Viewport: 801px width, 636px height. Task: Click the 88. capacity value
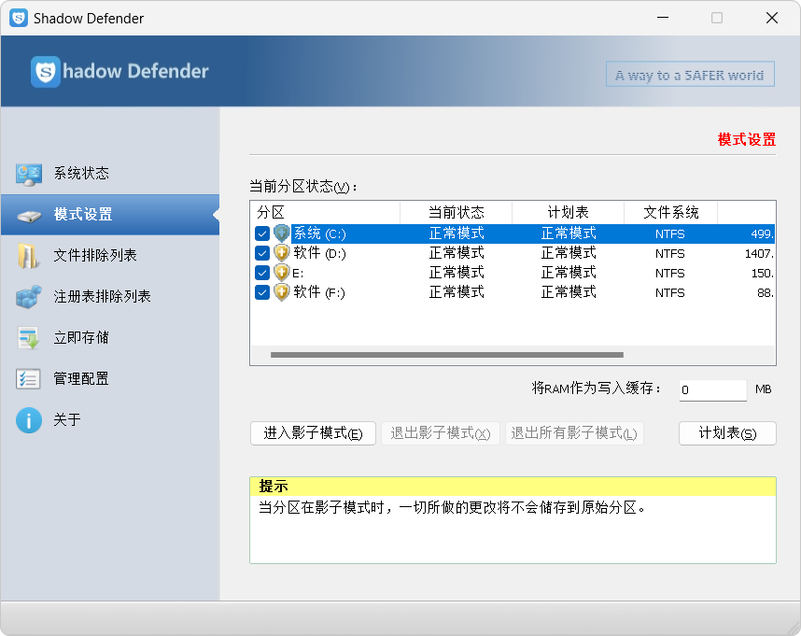766,292
